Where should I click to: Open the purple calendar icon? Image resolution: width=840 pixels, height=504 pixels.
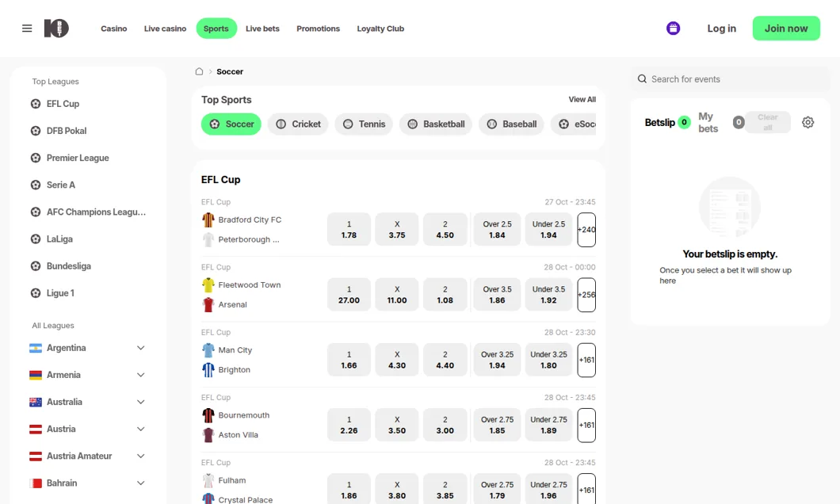click(673, 29)
